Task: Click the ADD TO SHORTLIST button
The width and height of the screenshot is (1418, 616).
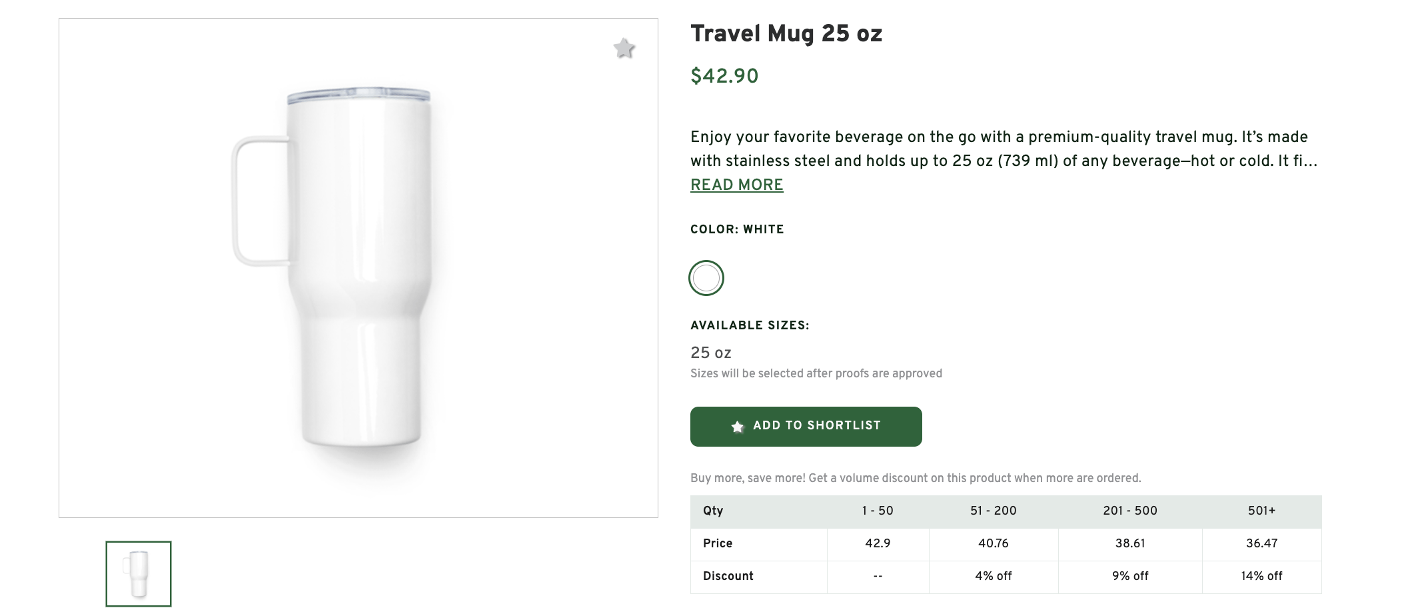Action: point(806,426)
